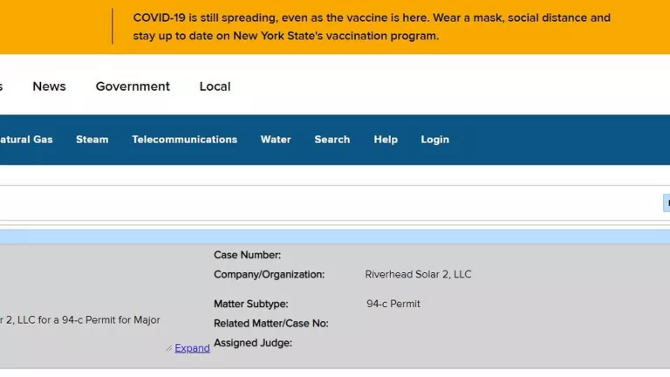Click the 94-c Permit subtype value
Image resolution: width=670 pixels, height=377 pixels.
[393, 305]
